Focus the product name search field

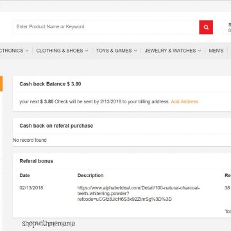(106, 27)
